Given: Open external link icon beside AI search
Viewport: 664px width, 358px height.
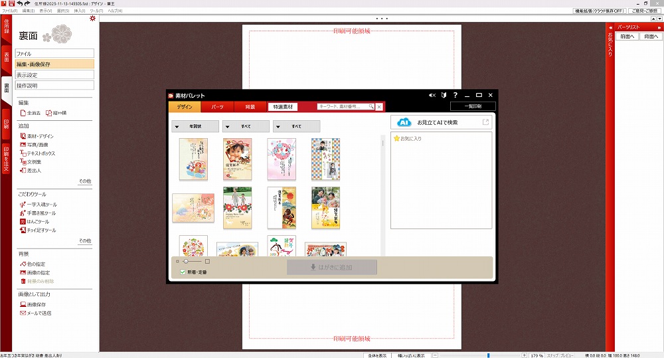Looking at the screenshot, I should [486, 122].
